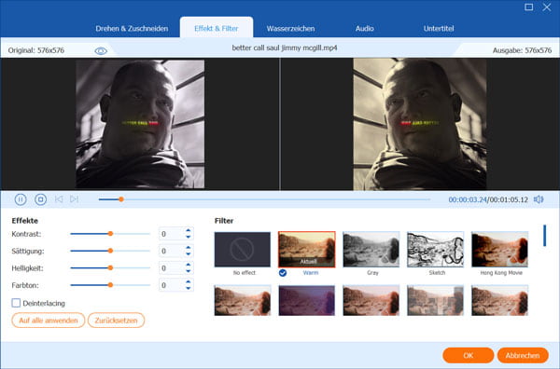Open the Wasserzeichen tab

[290, 29]
